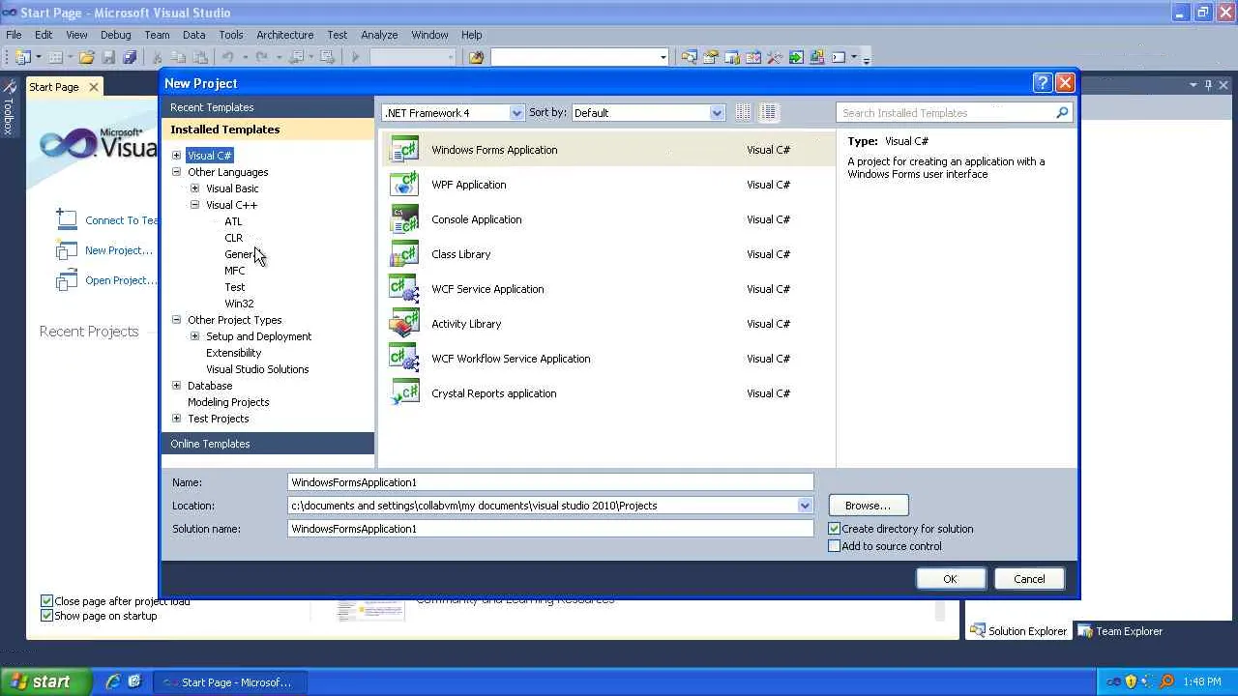Open the Architecture menu
Viewport: 1238px width, 696px height.
click(x=284, y=35)
